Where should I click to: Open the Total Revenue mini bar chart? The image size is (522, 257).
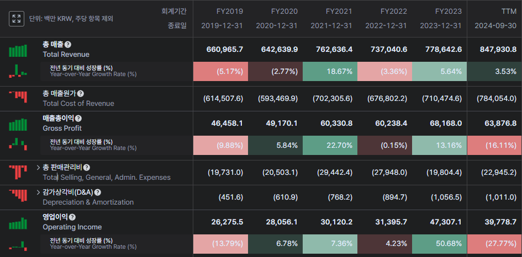[18, 50]
